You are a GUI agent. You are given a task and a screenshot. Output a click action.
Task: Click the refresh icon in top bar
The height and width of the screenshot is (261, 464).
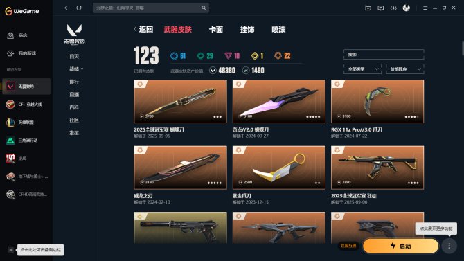tap(79, 8)
